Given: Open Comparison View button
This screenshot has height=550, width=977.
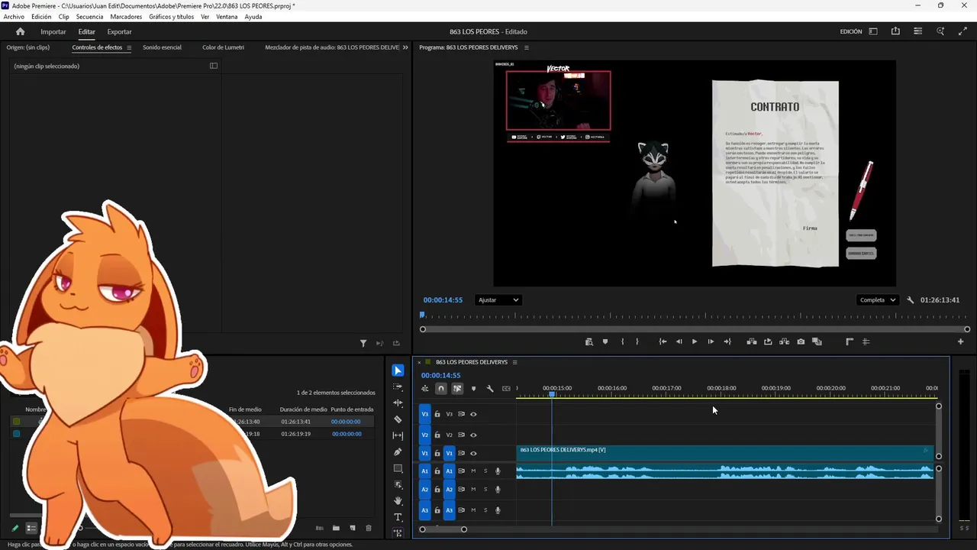Looking at the screenshot, I should 817,341.
